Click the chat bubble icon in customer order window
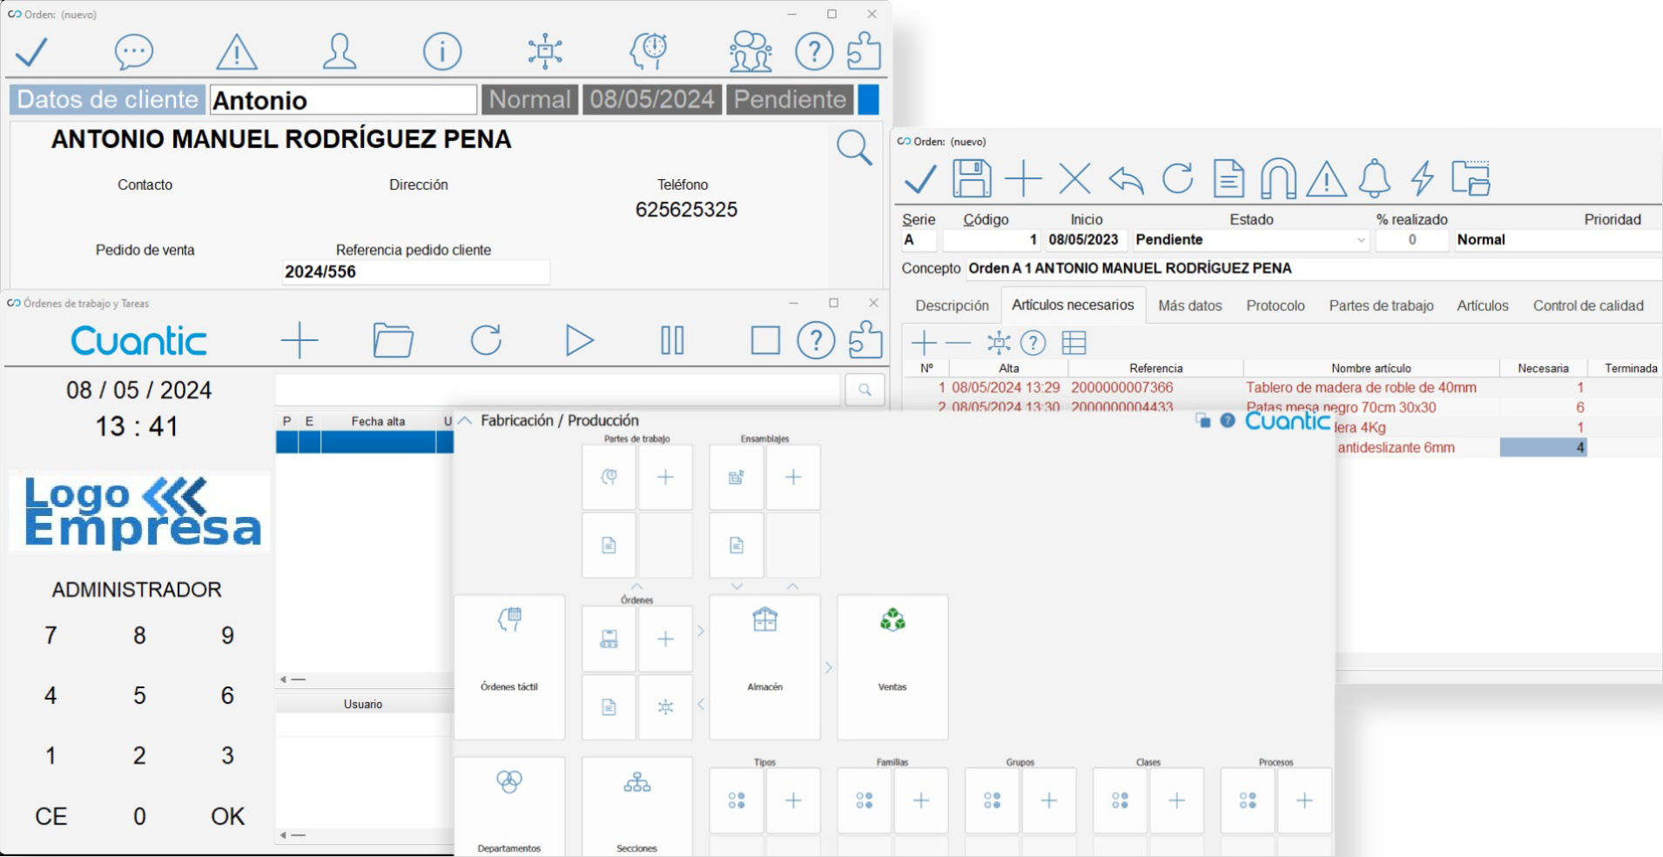 (x=134, y=52)
